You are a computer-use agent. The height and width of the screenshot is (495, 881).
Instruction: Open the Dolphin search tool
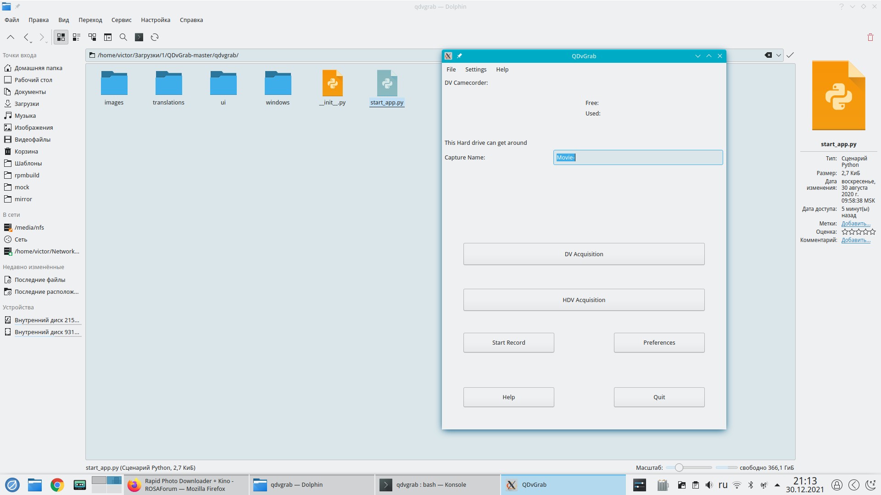tap(123, 37)
